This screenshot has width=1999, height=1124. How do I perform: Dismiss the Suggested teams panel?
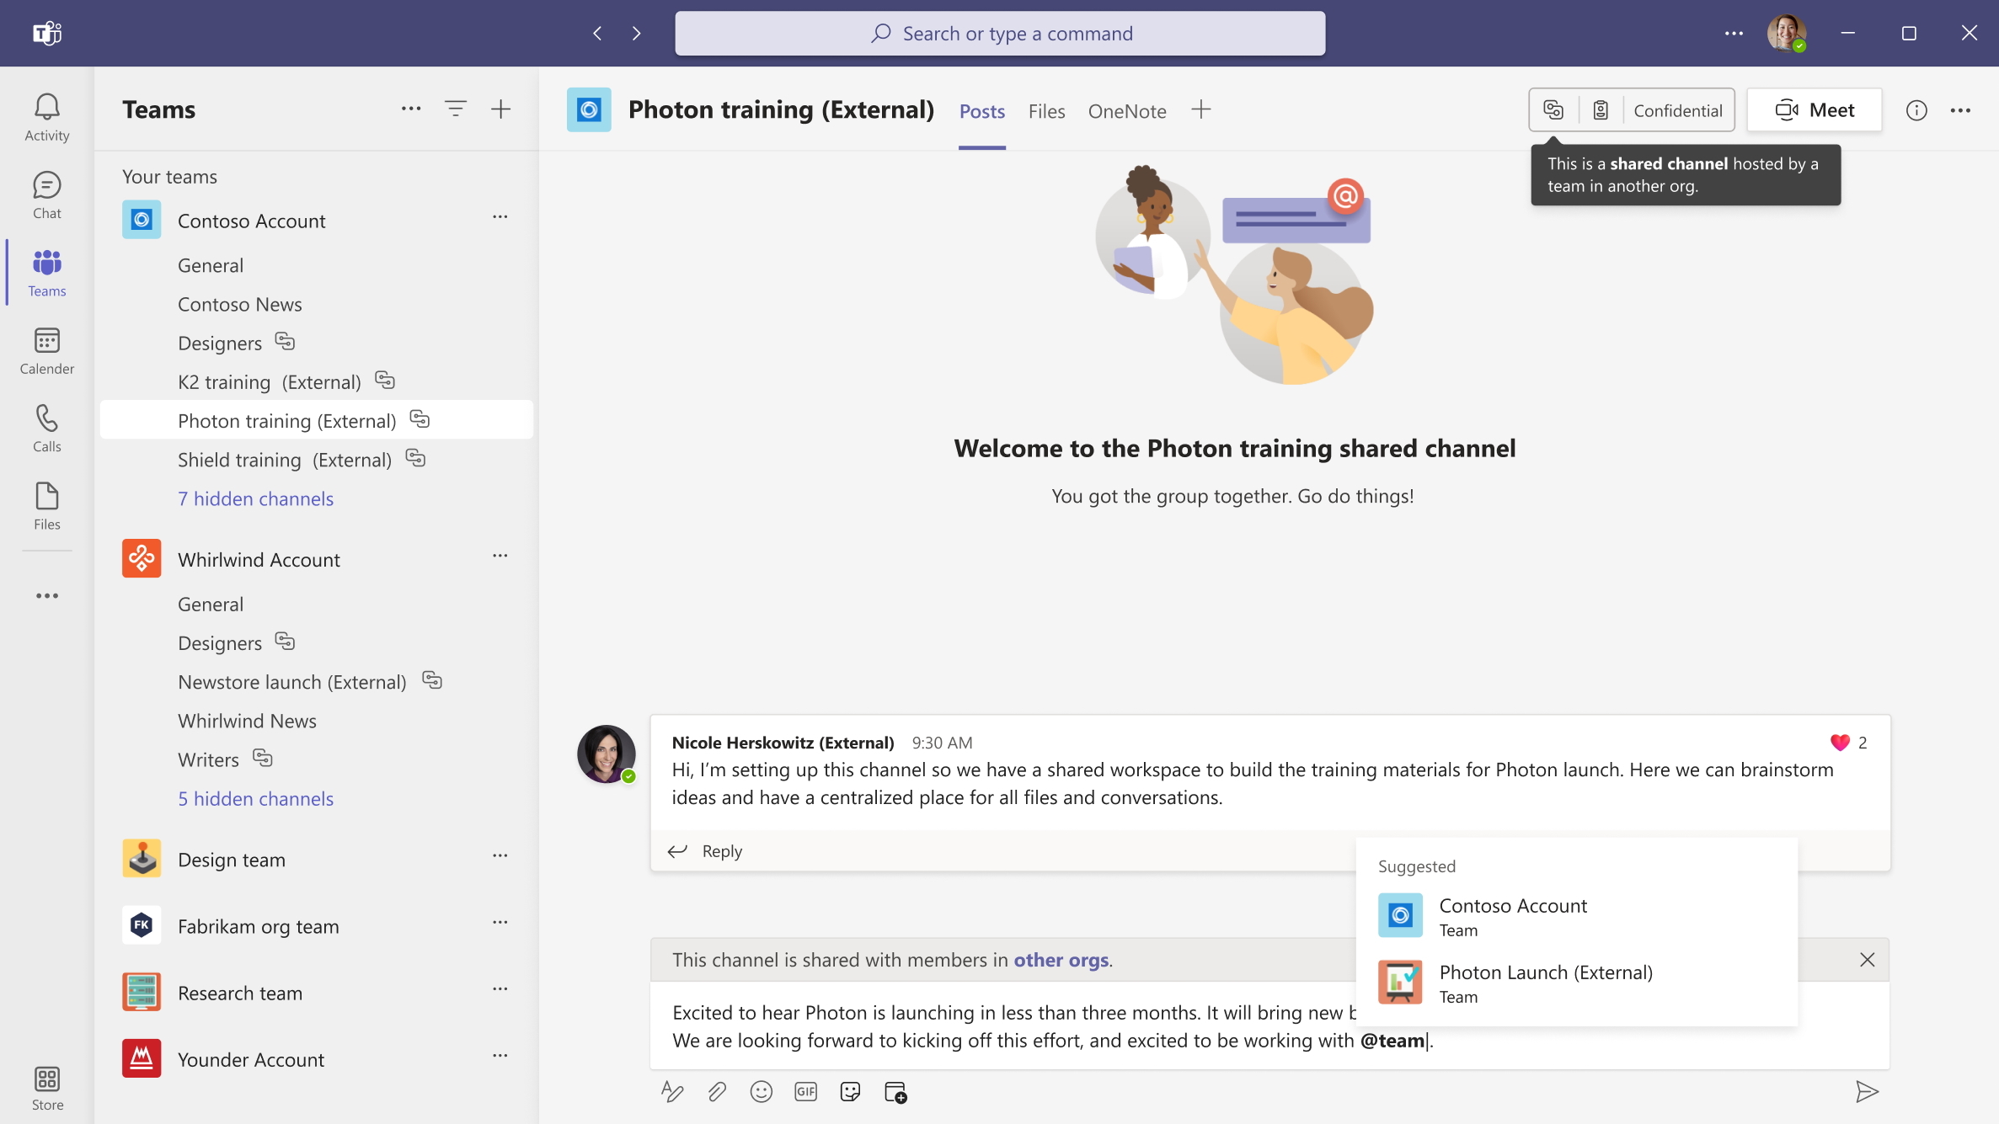click(x=1867, y=959)
